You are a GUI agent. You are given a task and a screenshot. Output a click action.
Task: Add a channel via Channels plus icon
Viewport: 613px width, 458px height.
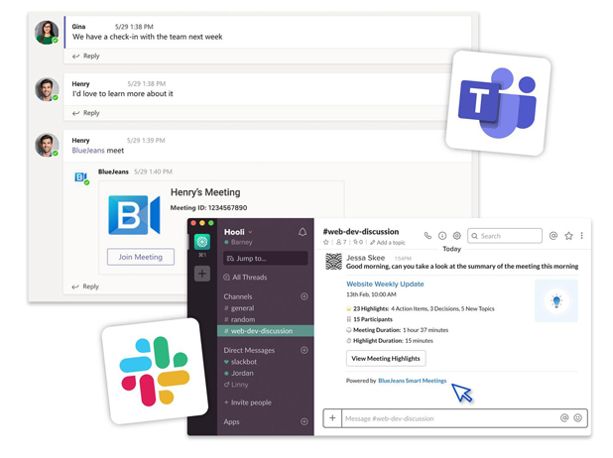pos(304,296)
